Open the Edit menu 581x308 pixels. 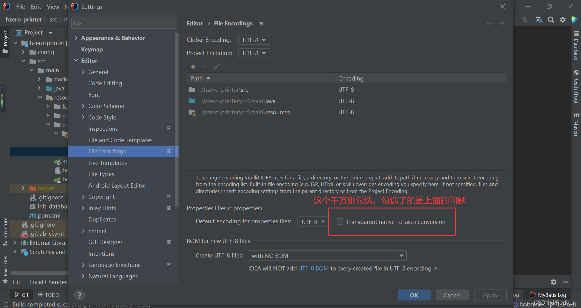coord(36,7)
